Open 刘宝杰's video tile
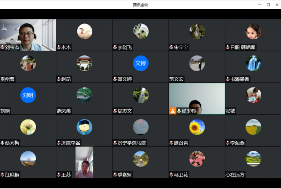The height and width of the screenshot is (189, 281). pyautogui.click(x=28, y=35)
